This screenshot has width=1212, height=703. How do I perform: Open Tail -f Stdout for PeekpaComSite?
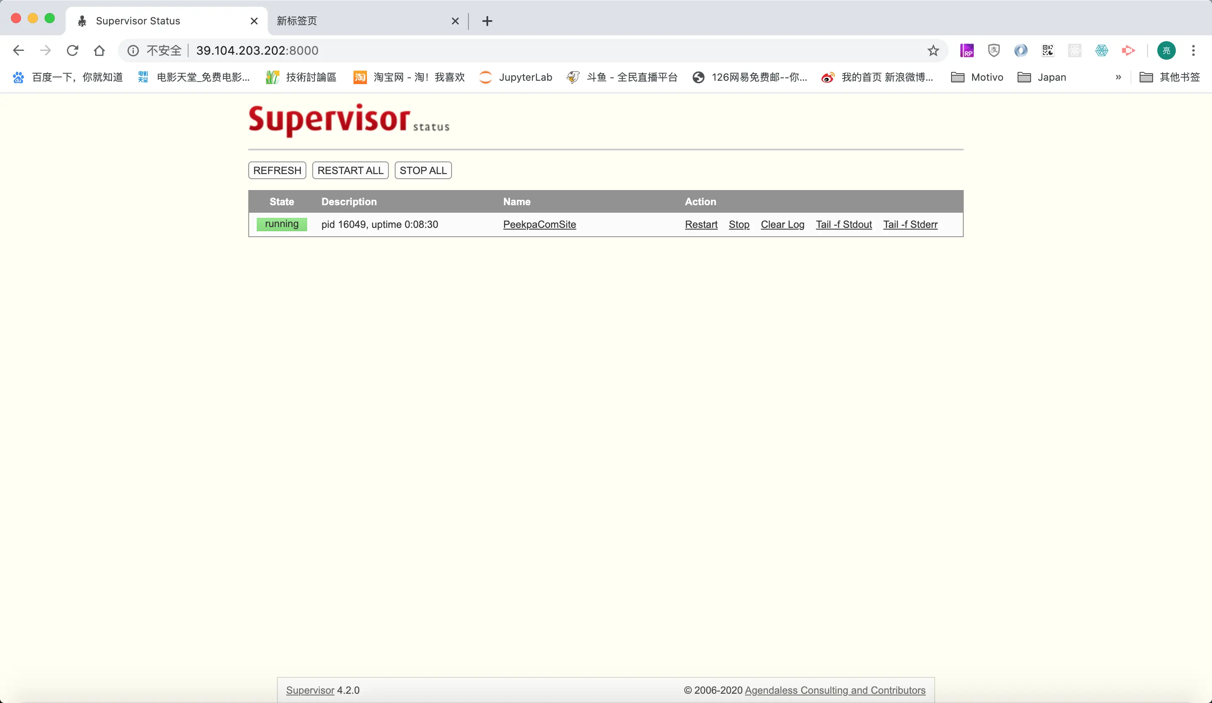click(844, 225)
